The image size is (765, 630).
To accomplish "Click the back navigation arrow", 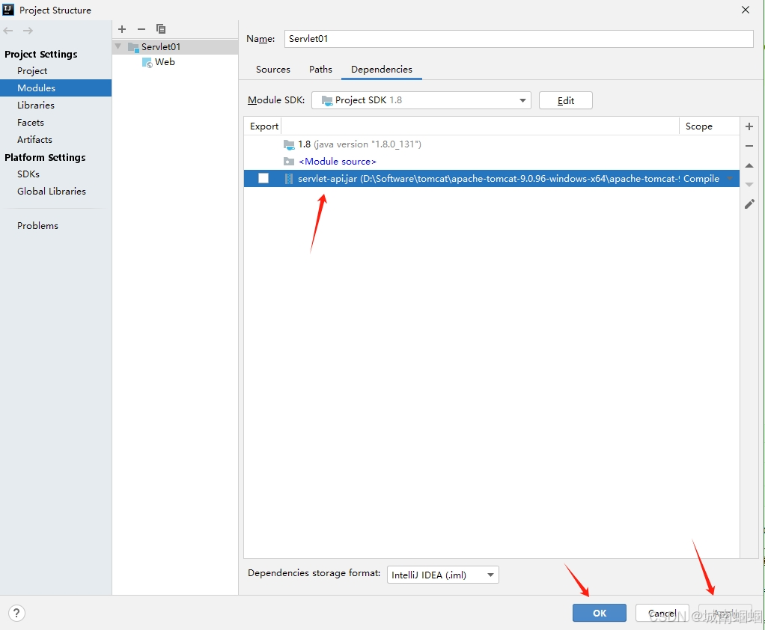I will pyautogui.click(x=8, y=31).
